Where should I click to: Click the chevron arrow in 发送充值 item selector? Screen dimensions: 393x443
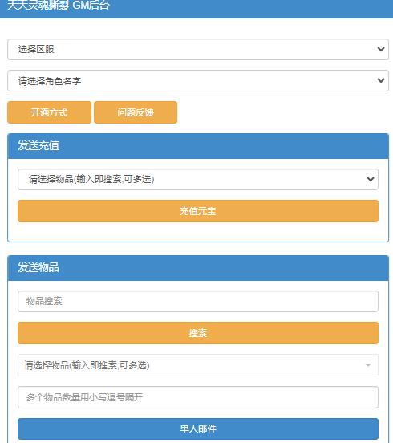point(371,179)
